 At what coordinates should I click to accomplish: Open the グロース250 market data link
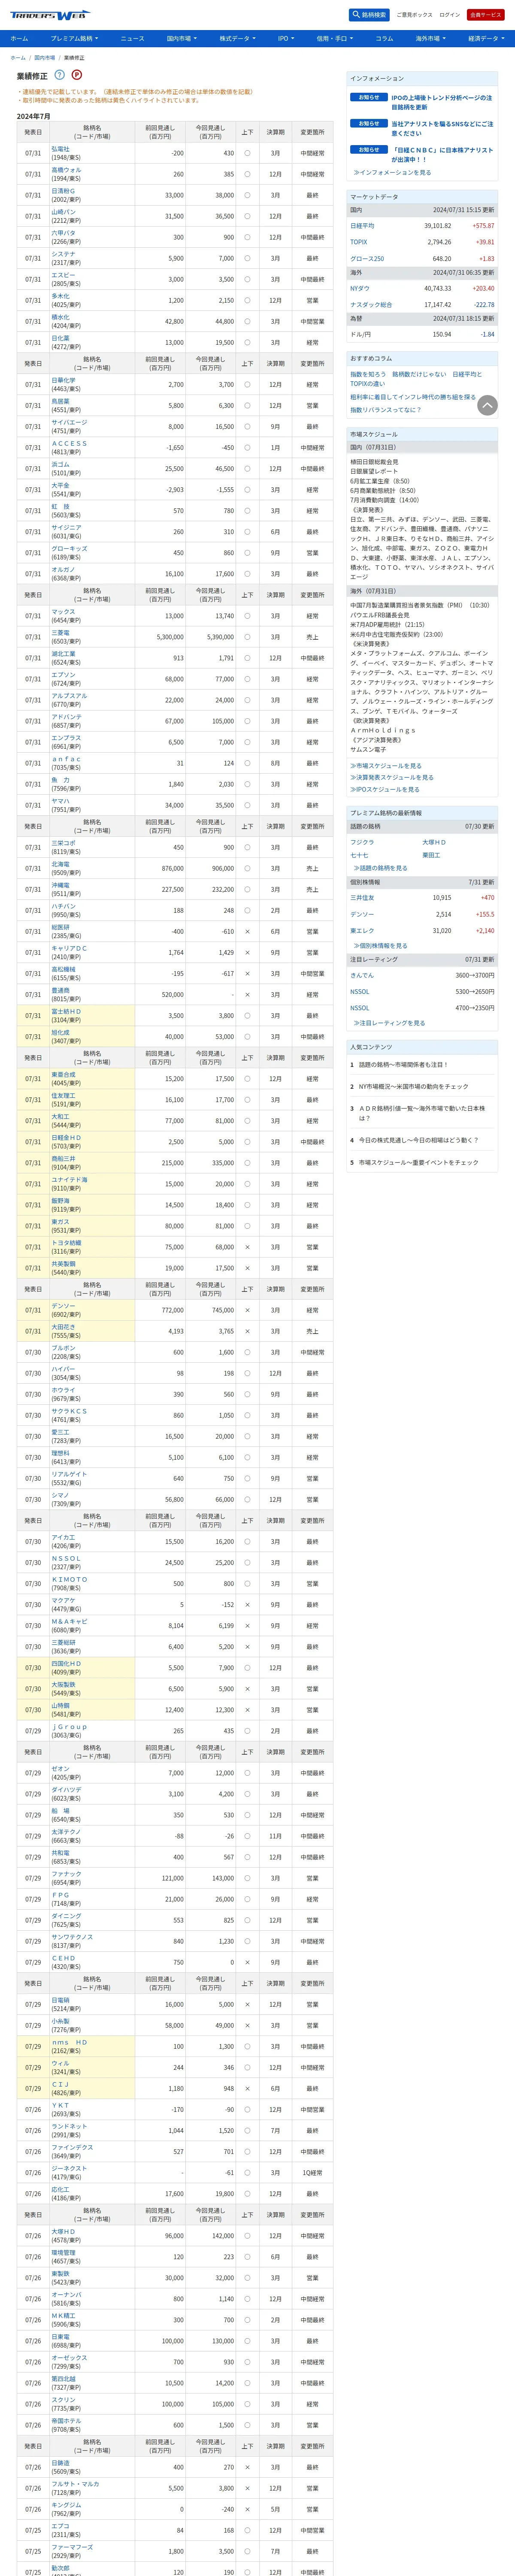coord(367,258)
